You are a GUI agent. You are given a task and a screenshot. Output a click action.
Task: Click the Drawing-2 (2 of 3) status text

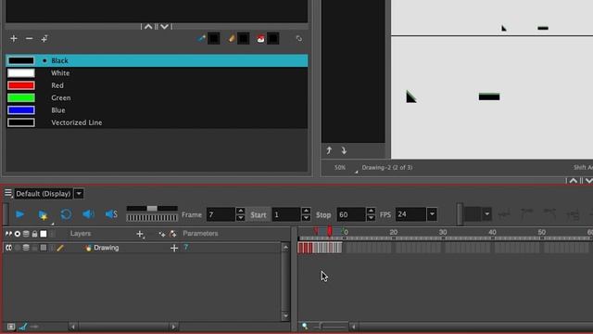pos(387,167)
